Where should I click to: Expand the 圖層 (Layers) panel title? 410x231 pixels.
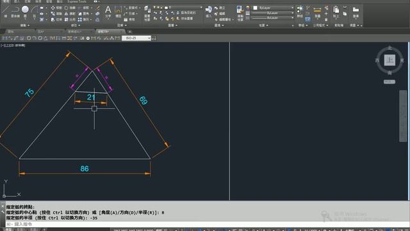(x=172, y=26)
